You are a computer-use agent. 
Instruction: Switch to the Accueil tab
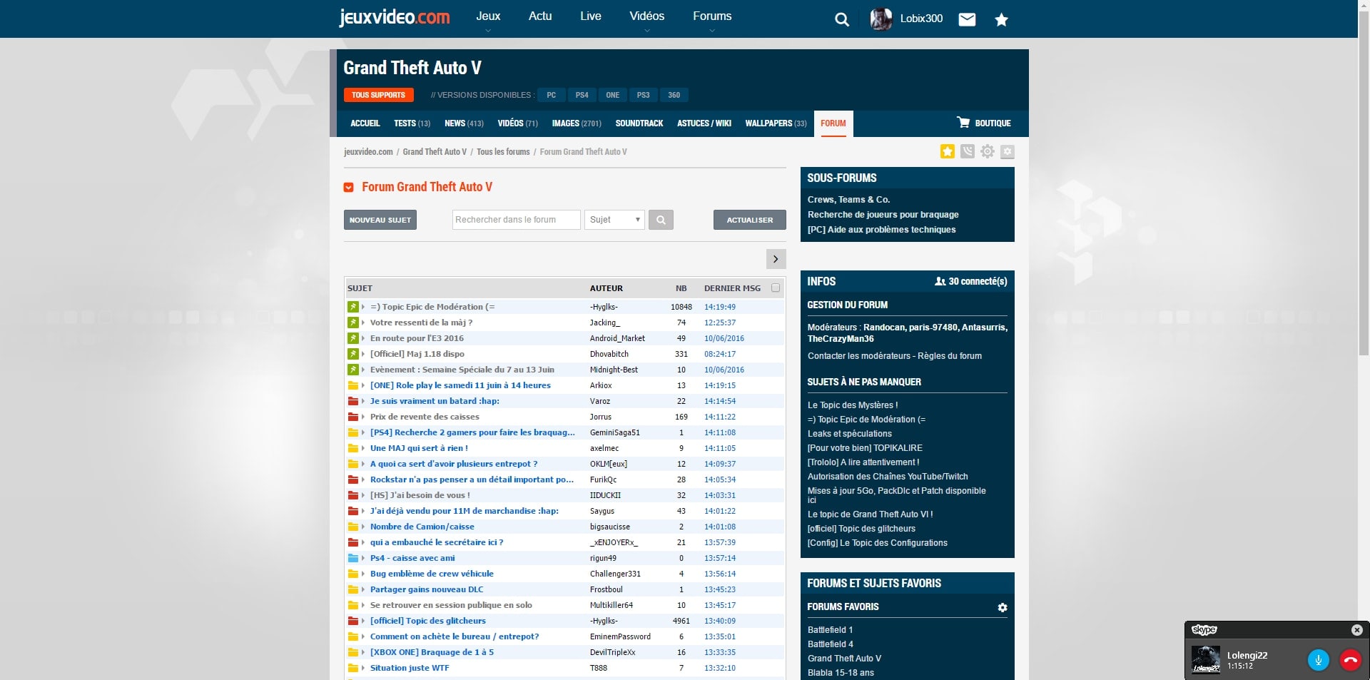pyautogui.click(x=365, y=123)
